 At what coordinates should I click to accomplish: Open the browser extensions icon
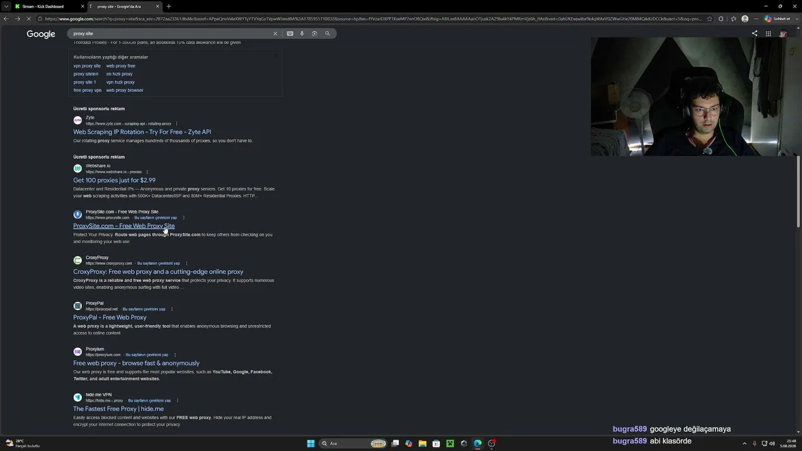721,19
